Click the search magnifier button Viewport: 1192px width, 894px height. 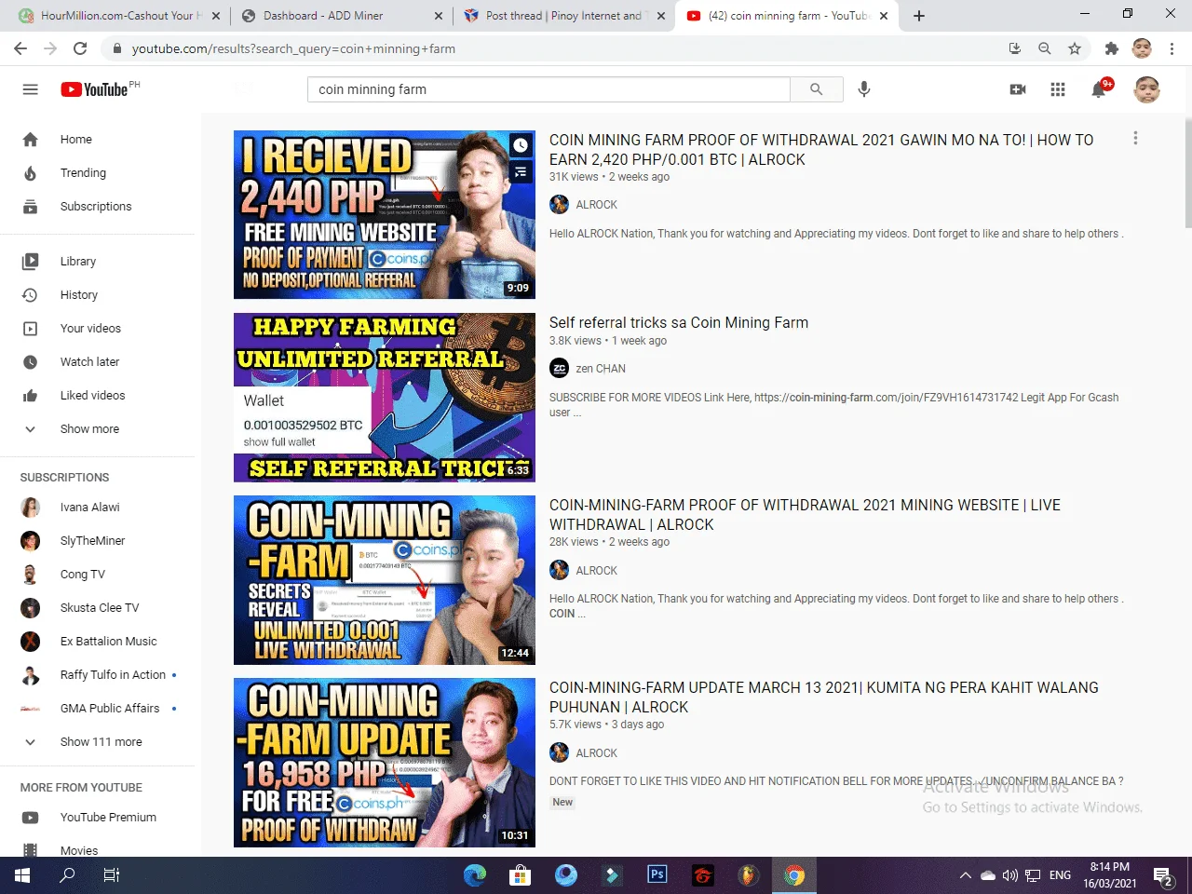817,89
